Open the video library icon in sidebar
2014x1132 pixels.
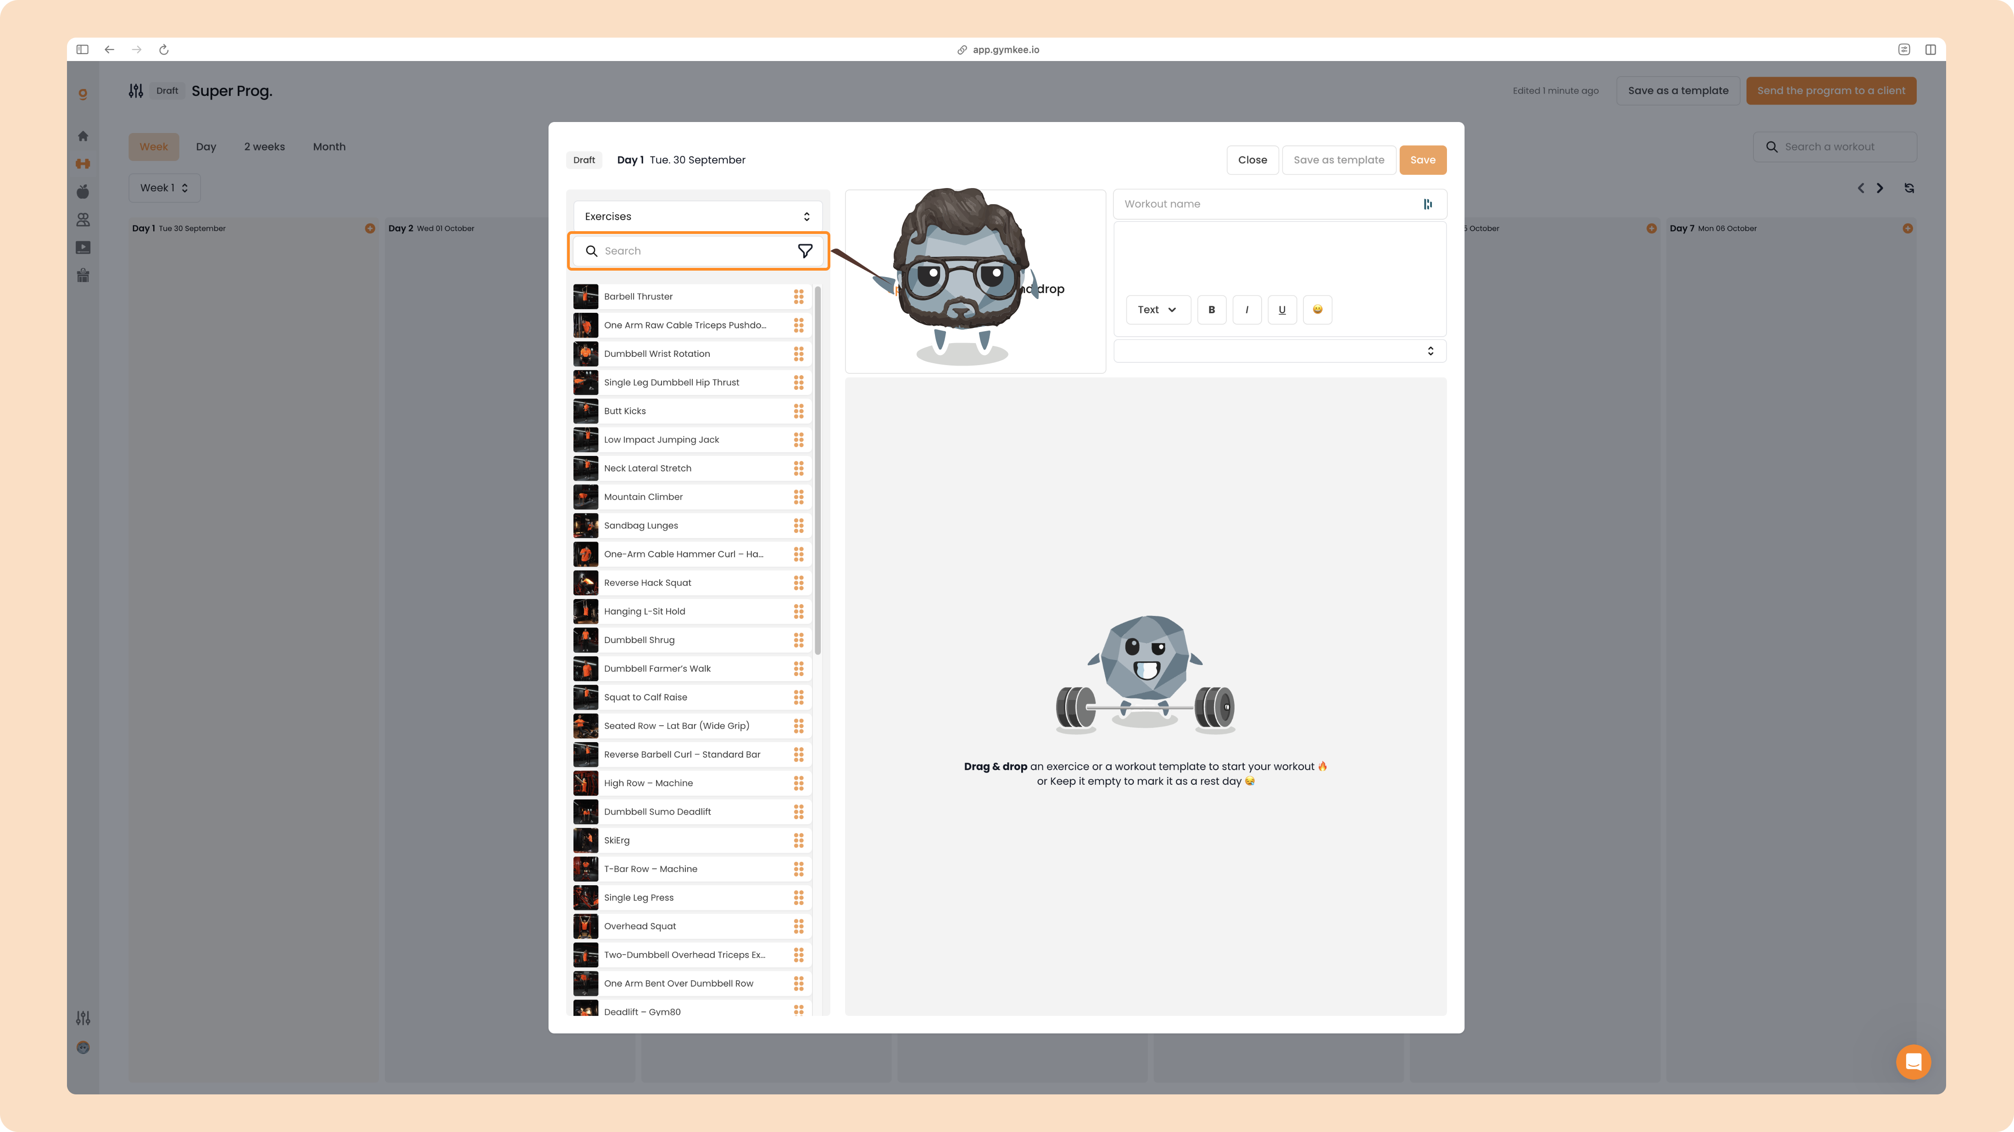pyautogui.click(x=83, y=248)
